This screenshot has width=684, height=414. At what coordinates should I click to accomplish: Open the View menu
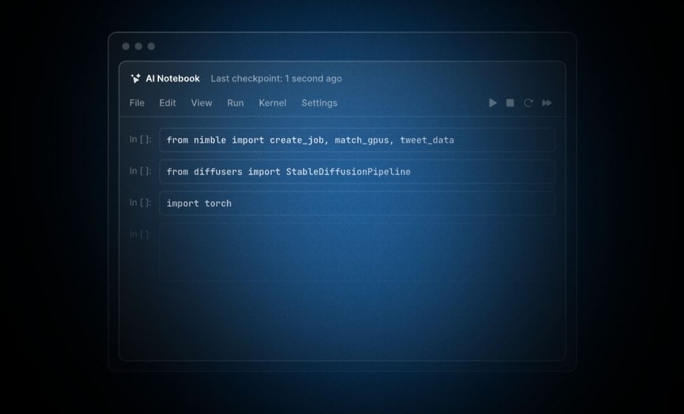tap(201, 103)
